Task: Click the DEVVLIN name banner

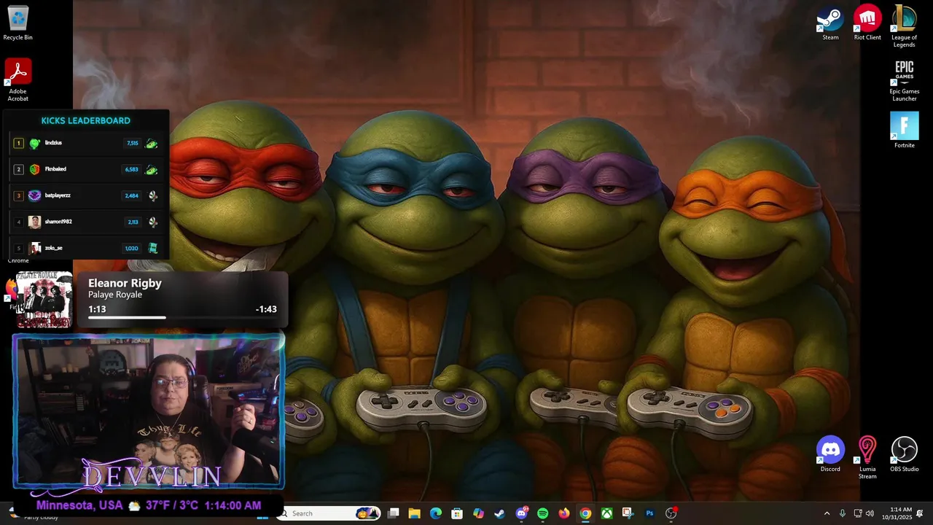Action: pyautogui.click(x=152, y=475)
